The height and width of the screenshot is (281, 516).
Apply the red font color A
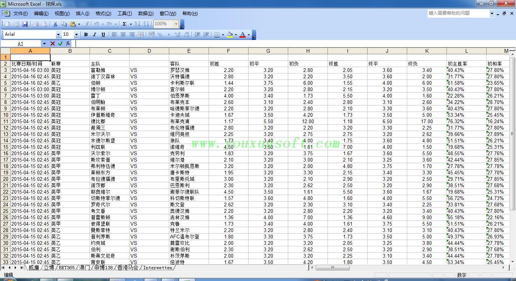coord(243,35)
